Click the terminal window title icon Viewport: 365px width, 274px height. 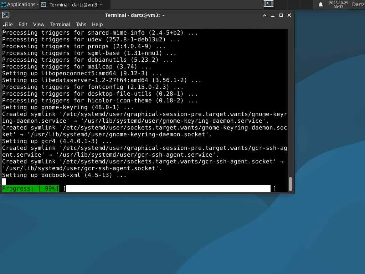point(6,15)
